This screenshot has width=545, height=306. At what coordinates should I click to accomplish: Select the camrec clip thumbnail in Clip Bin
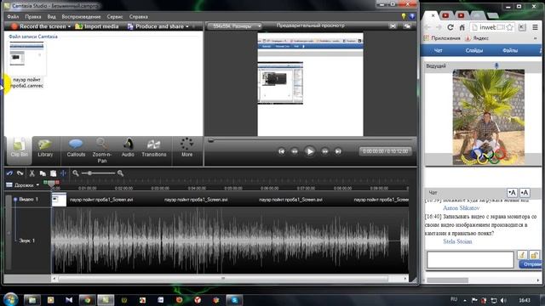point(26,59)
